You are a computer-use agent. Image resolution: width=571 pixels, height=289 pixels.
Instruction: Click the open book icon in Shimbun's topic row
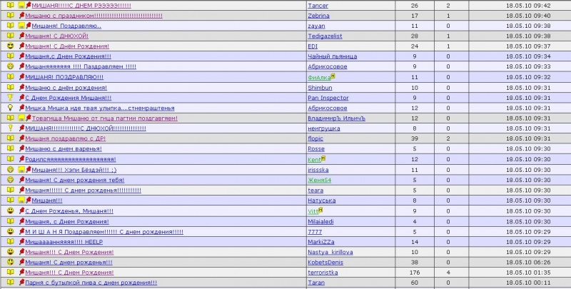point(11,87)
